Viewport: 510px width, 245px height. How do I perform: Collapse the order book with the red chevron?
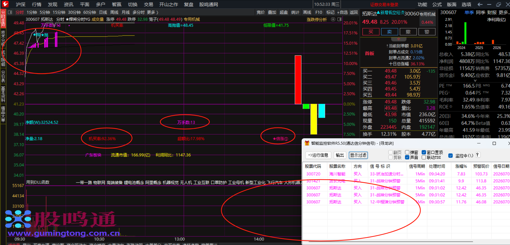399,39
